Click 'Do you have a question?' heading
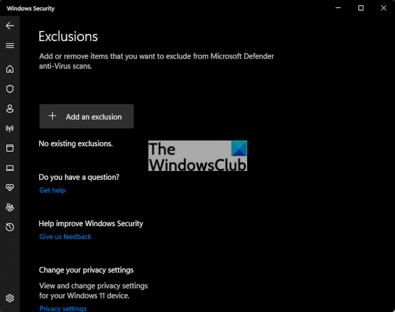This screenshot has width=395, height=312. tap(79, 177)
